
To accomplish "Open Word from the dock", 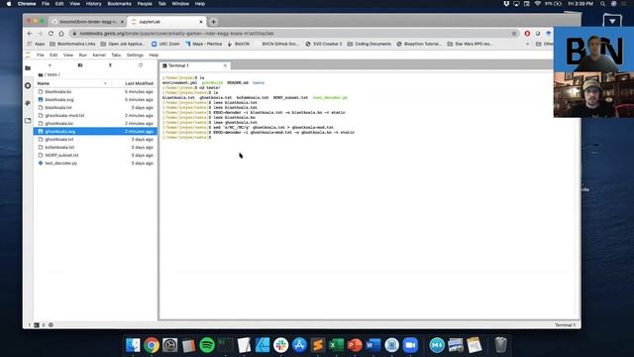I will pos(373,345).
